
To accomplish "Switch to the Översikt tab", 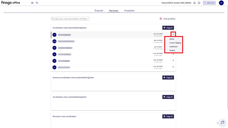I will [99, 11].
